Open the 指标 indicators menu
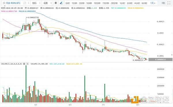The height and width of the screenshot is (107, 173). [x=34, y=3]
